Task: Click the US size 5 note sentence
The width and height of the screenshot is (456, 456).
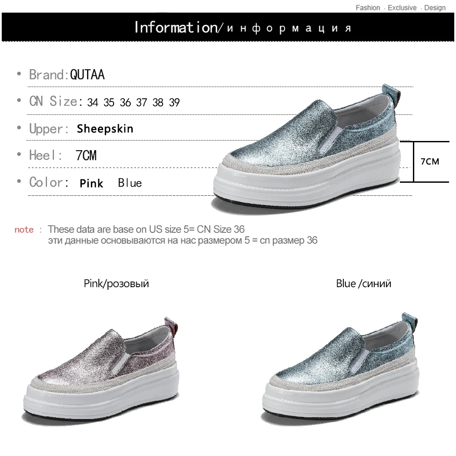Action: coord(146,229)
